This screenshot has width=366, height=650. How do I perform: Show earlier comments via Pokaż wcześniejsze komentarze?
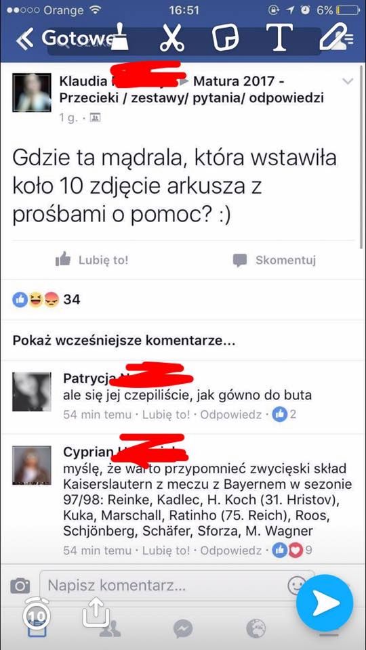124,341
